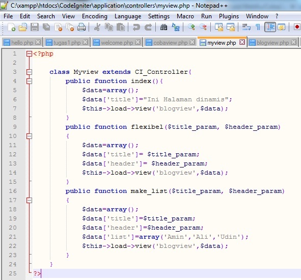Close the cobaview.php tab
The width and height of the screenshot is (301, 280).
point(192,42)
